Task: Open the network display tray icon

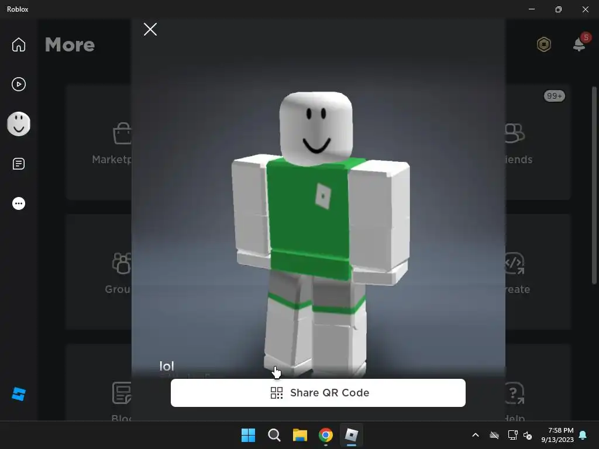Action: click(x=512, y=435)
